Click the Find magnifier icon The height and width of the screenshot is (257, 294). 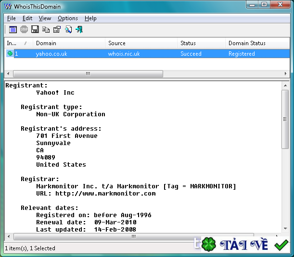point(68,29)
